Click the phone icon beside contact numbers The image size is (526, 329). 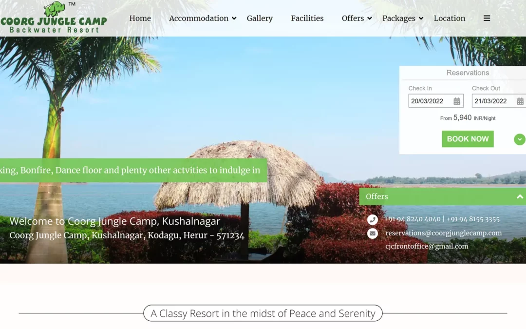click(373, 219)
